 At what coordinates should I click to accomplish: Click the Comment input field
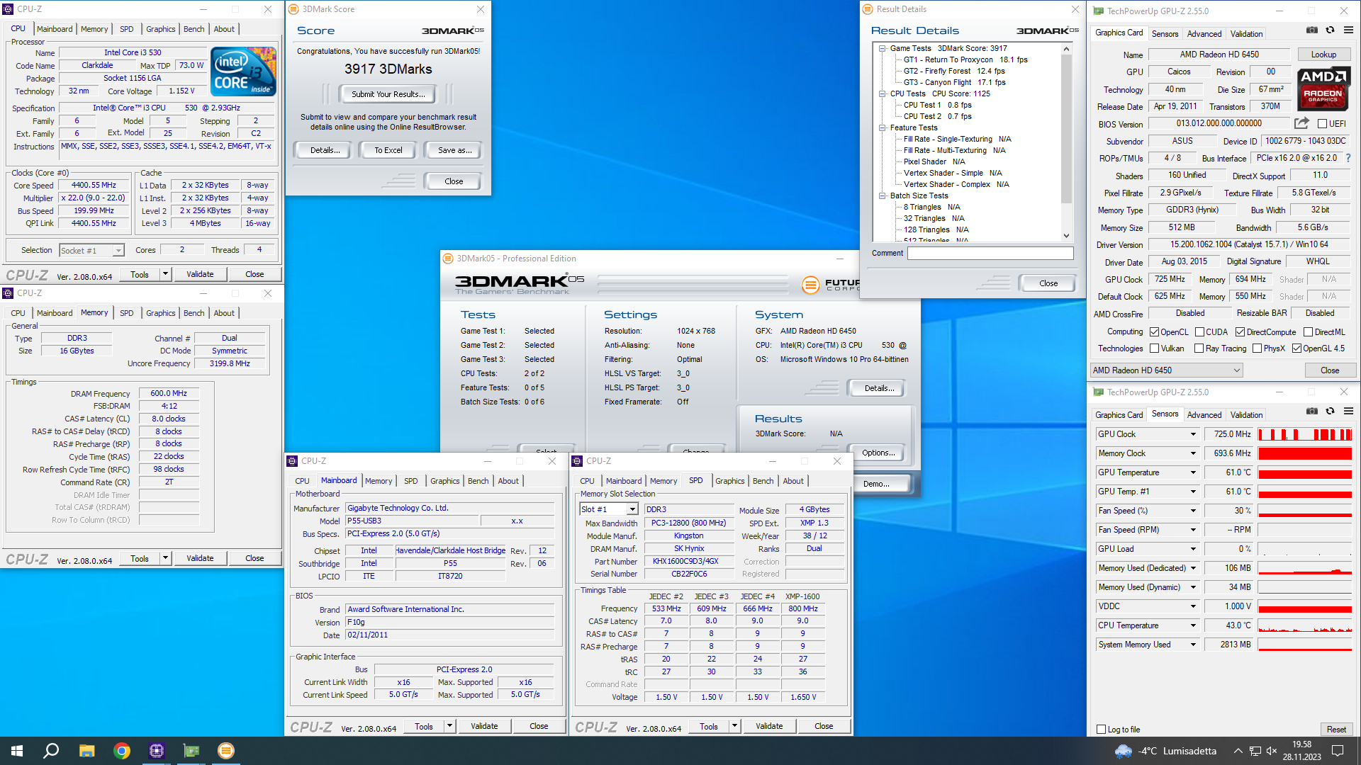[990, 254]
